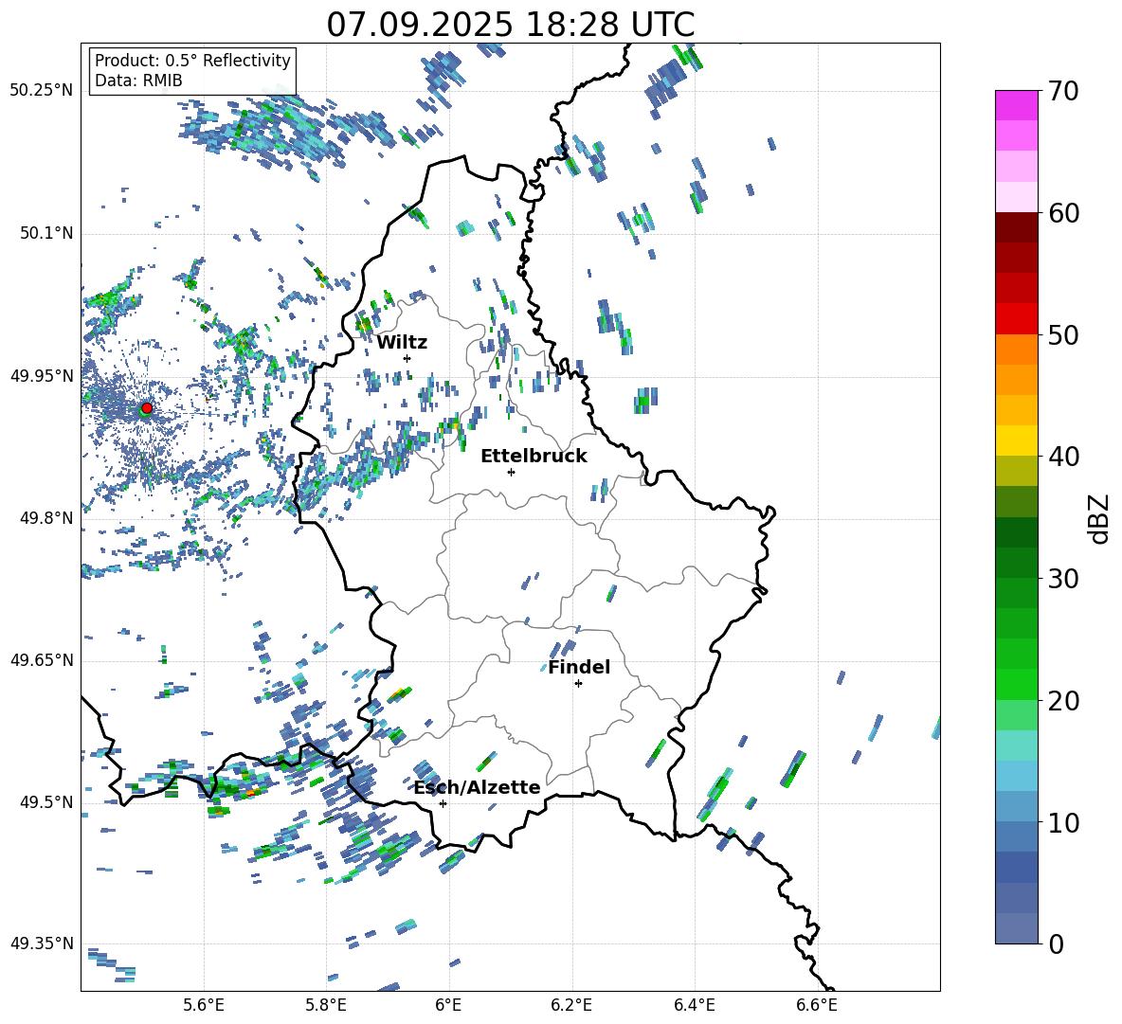1122x1024 pixels.
Task: Click the Ettelbruck station cross marker
Action: 511,472
